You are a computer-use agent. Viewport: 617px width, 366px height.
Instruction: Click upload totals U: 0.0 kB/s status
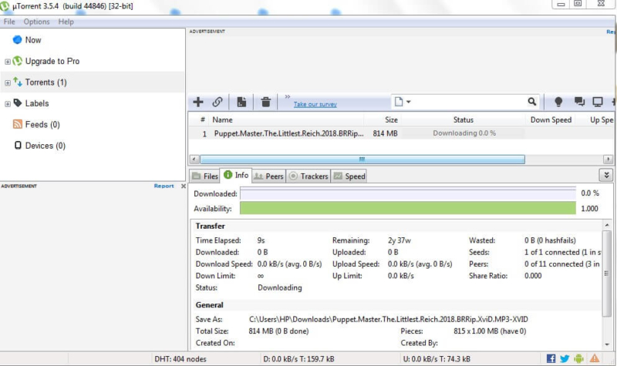coord(437,359)
